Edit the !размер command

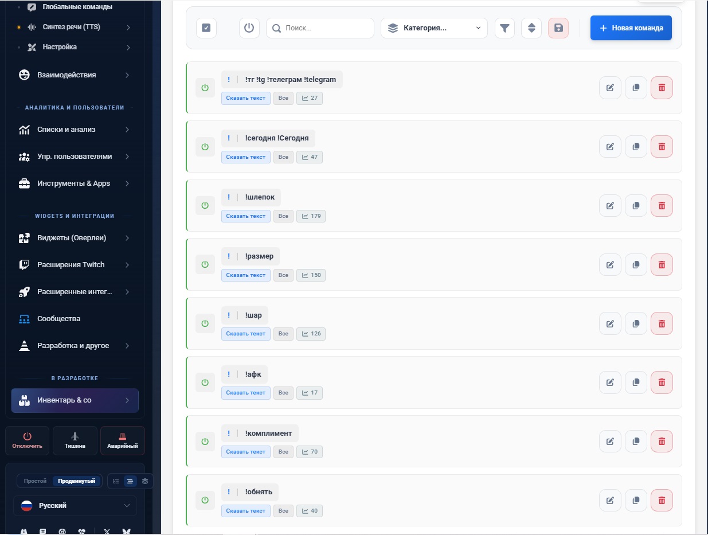click(610, 265)
